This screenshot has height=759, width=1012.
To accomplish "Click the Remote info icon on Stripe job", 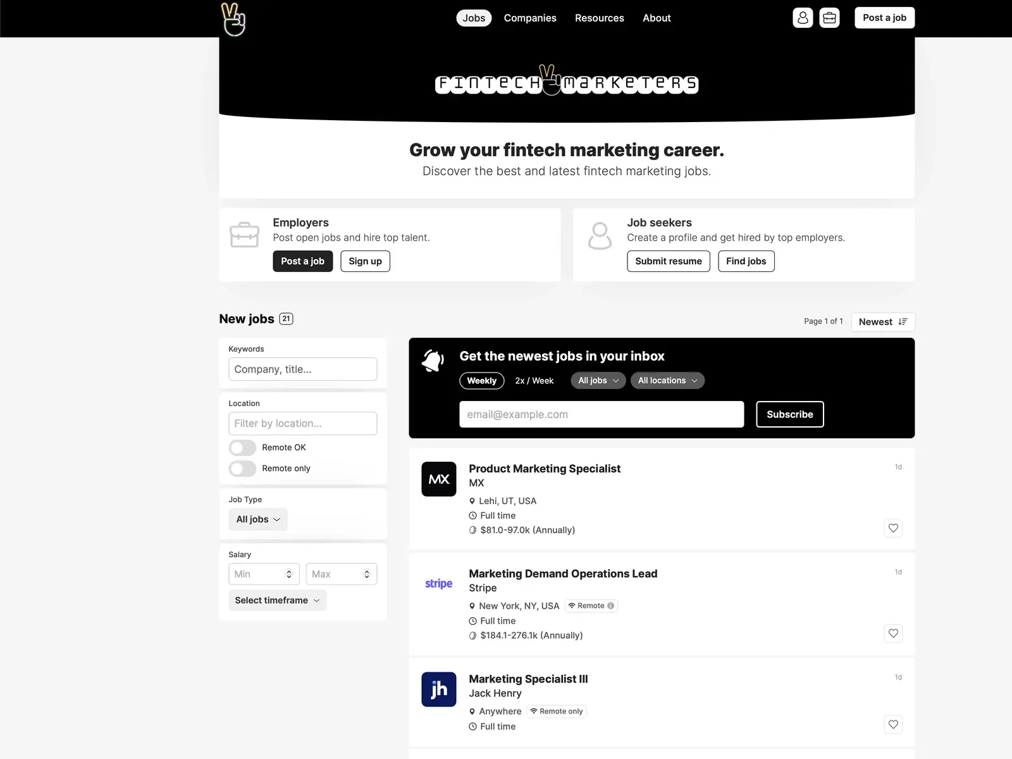I will (x=610, y=606).
